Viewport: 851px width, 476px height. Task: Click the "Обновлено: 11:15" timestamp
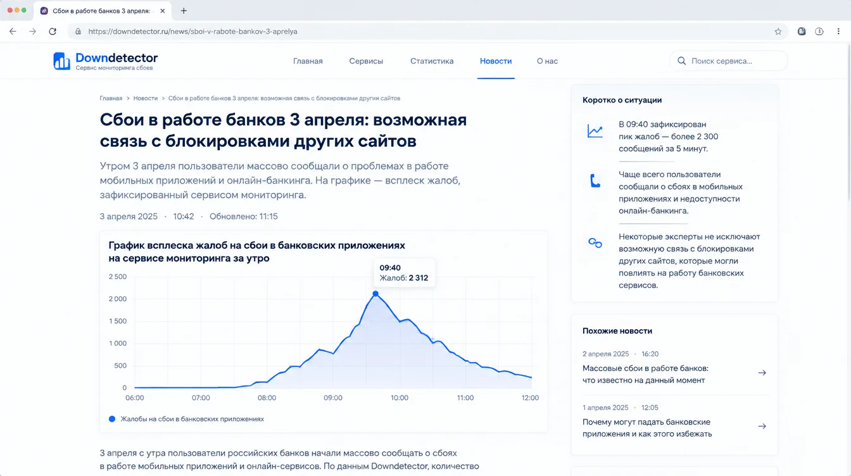(x=244, y=216)
